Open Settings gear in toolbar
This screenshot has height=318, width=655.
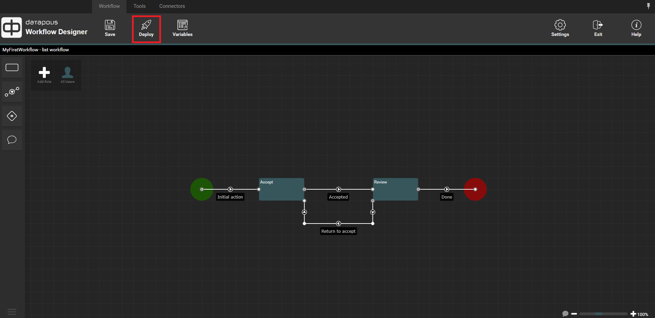pyautogui.click(x=560, y=28)
